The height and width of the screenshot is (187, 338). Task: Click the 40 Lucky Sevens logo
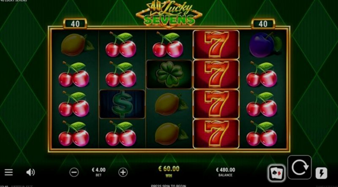click(x=169, y=14)
